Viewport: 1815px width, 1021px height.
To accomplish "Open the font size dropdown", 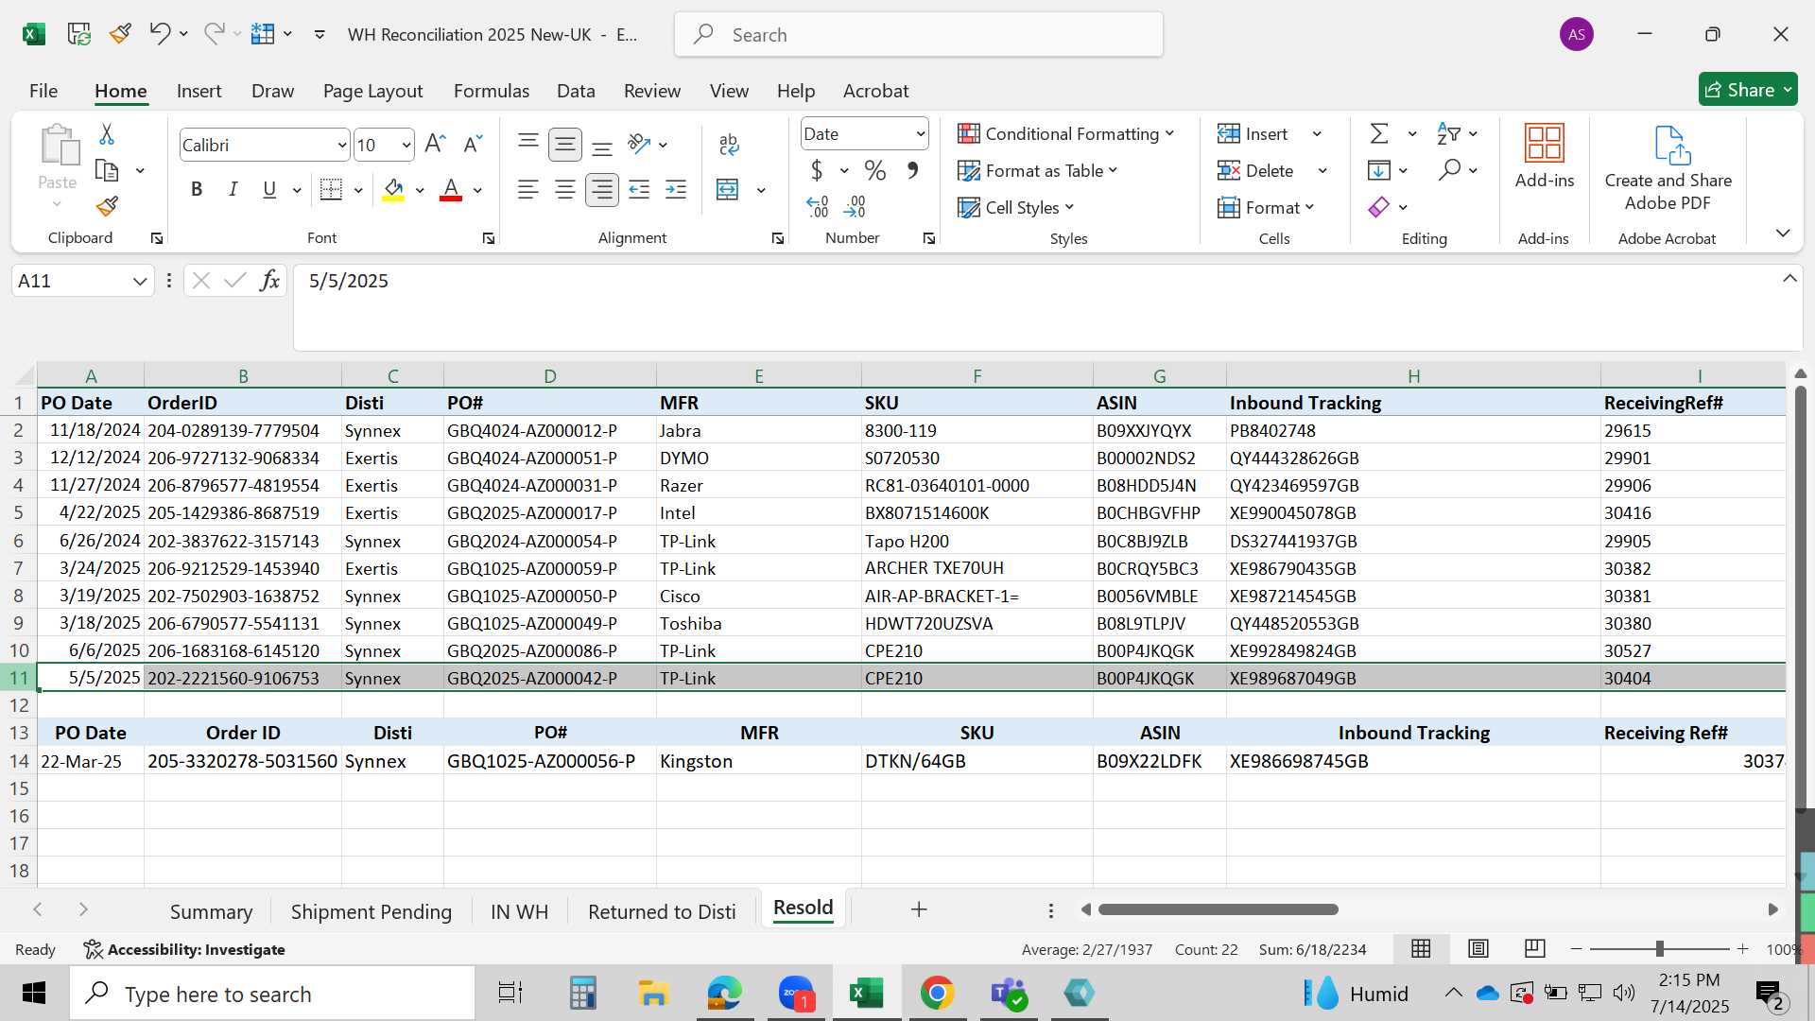I will (406, 146).
